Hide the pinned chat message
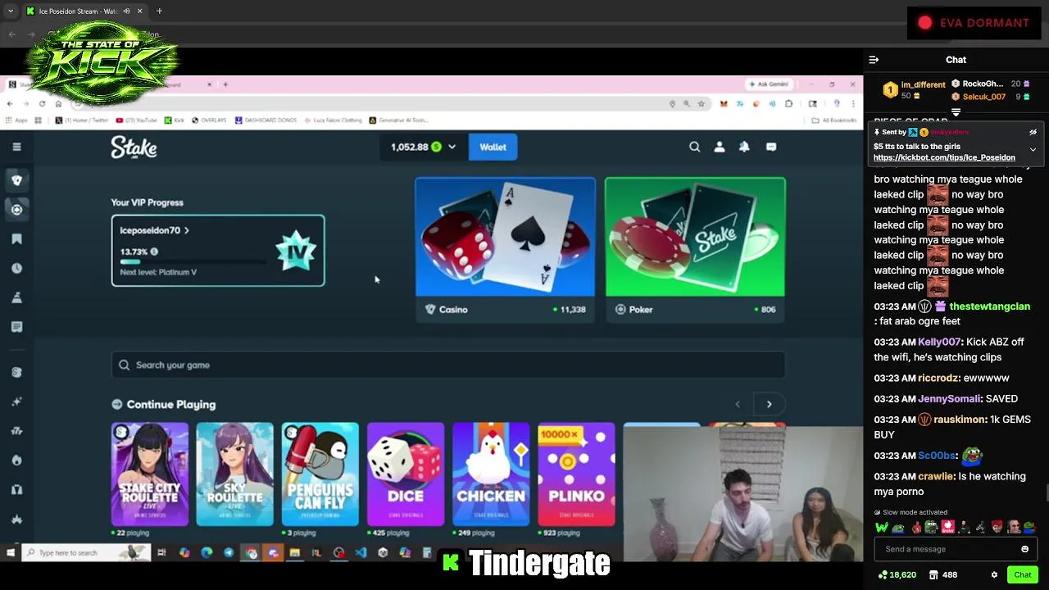 (x=1033, y=132)
